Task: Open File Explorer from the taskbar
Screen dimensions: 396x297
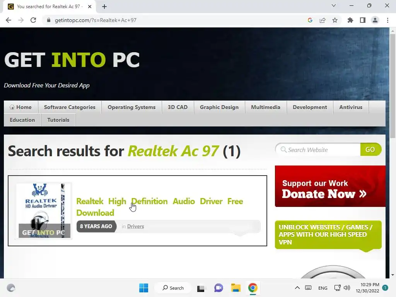Action: [236, 288]
